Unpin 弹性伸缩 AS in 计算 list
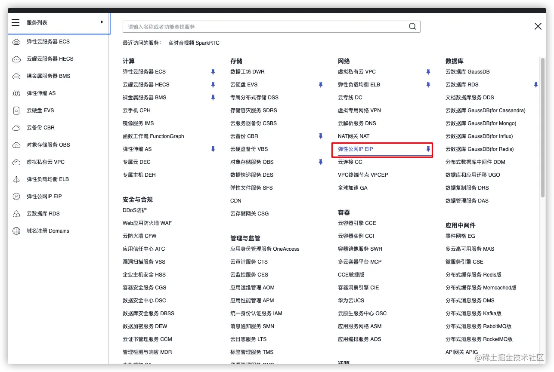554x372 pixels. 213,149
